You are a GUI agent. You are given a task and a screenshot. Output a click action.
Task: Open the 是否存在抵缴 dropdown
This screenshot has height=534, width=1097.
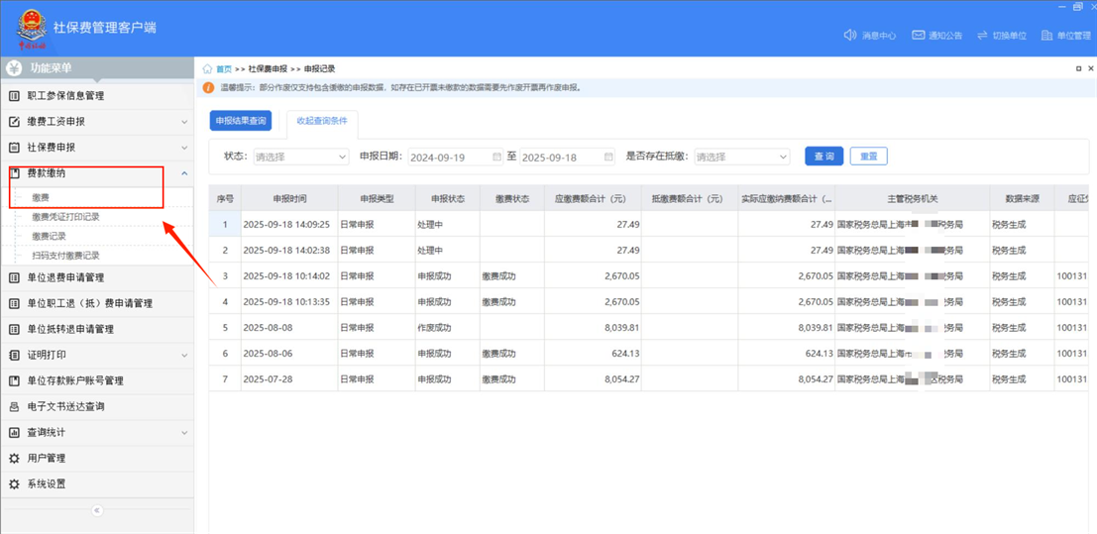coord(740,157)
